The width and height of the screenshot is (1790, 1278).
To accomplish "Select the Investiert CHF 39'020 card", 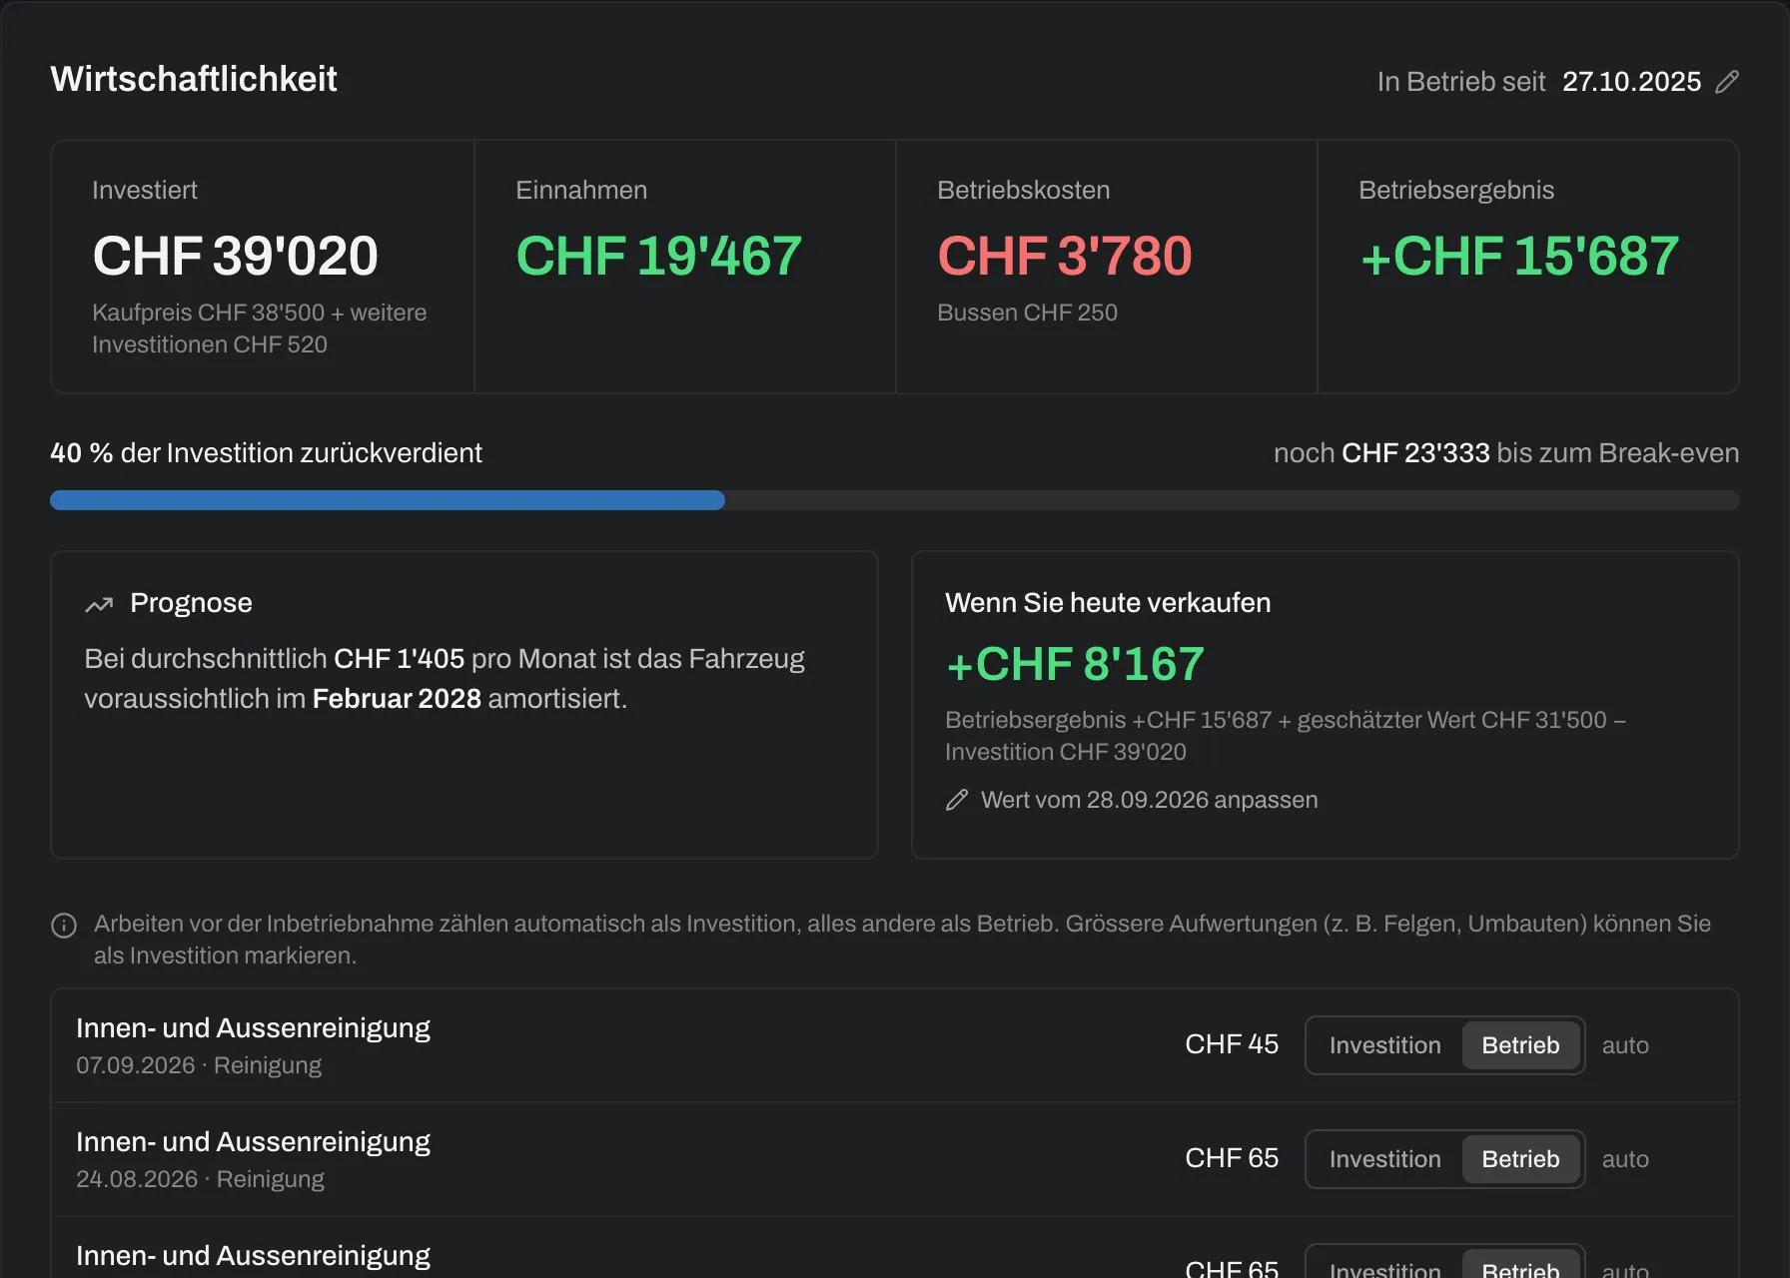I will [x=263, y=267].
